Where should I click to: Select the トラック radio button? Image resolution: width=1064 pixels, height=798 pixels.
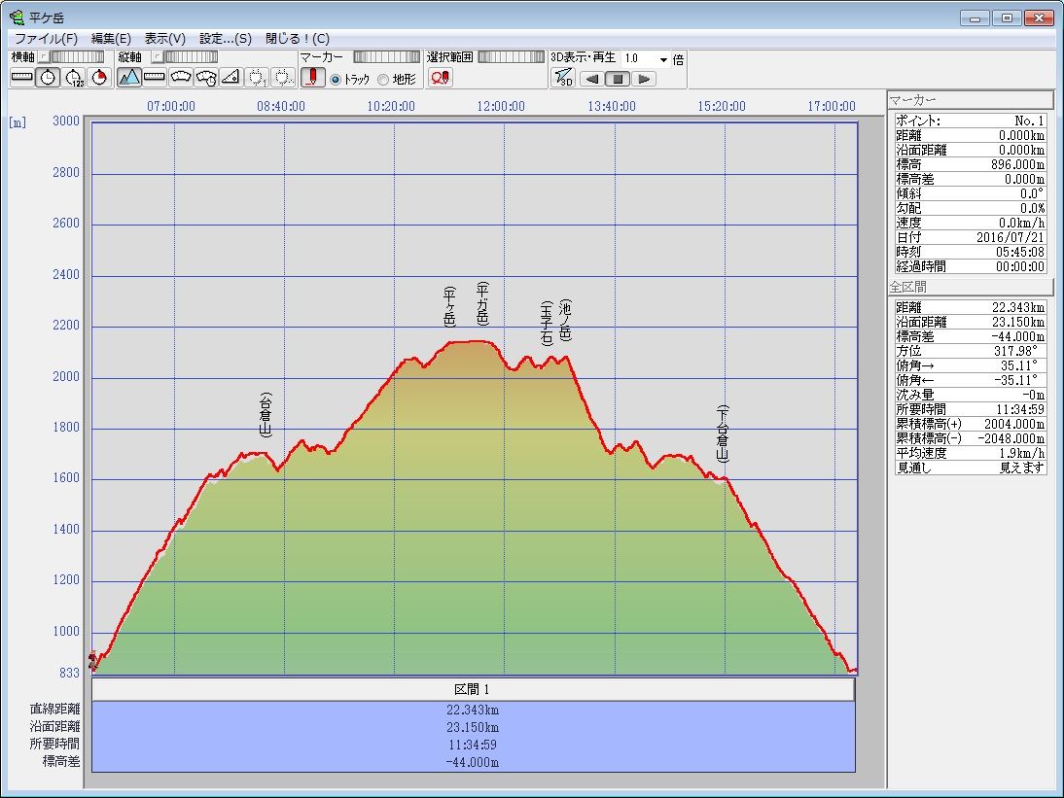click(336, 80)
